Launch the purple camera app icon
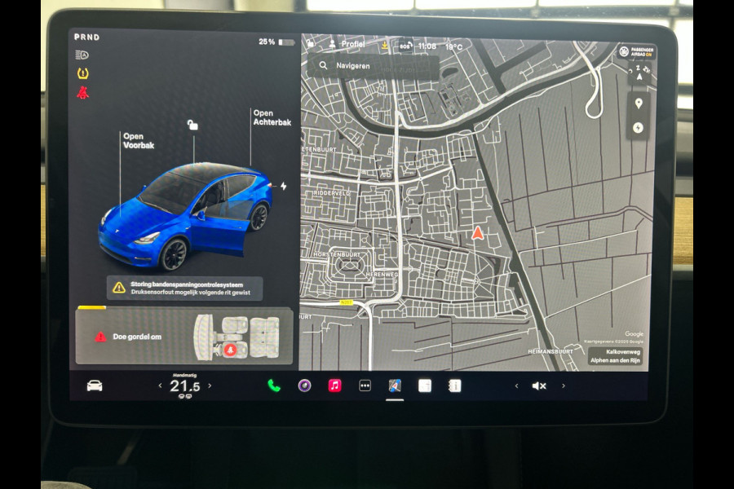 click(304, 385)
